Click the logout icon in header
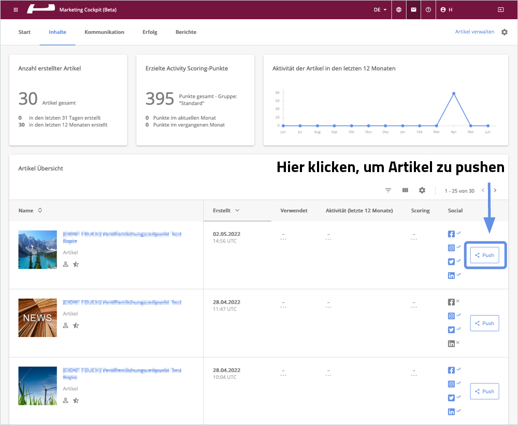The width and height of the screenshot is (518, 425). click(x=501, y=9)
